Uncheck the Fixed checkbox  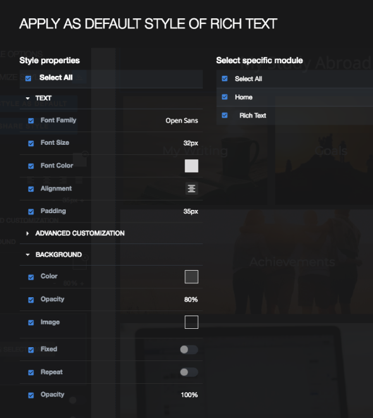31,350
